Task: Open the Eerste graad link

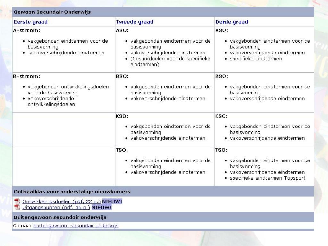Action: pos(31,22)
